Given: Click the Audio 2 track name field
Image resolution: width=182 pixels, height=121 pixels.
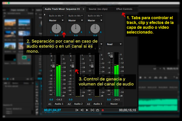Looking at the screenshot, I should (x=78, y=104).
